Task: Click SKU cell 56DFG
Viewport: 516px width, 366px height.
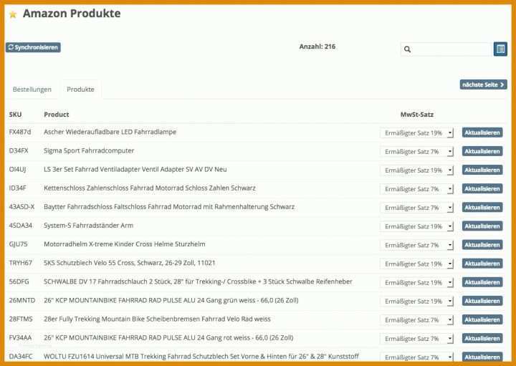Action: (19, 281)
